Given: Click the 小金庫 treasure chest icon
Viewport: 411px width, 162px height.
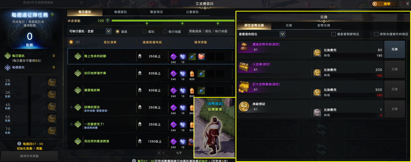Looking at the screenshot, I should coord(244,67).
